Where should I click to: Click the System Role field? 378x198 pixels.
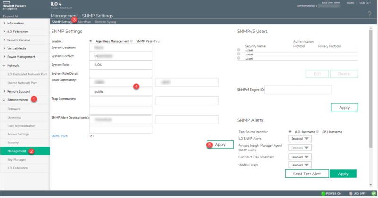tap(120, 65)
